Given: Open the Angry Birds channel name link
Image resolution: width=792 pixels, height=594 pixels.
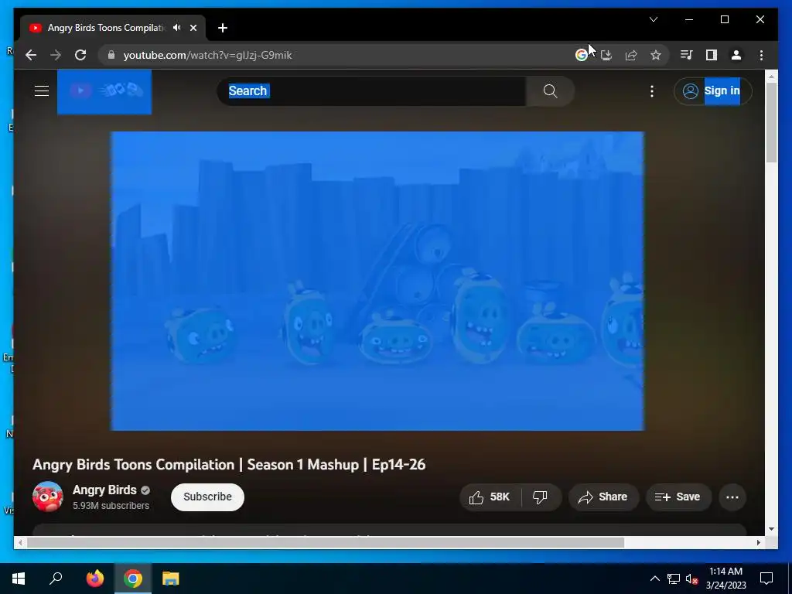Looking at the screenshot, I should tap(104, 490).
